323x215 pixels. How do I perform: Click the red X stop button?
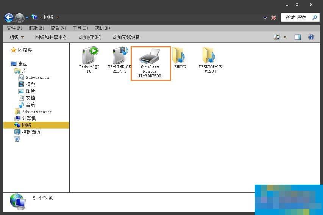(274, 18)
